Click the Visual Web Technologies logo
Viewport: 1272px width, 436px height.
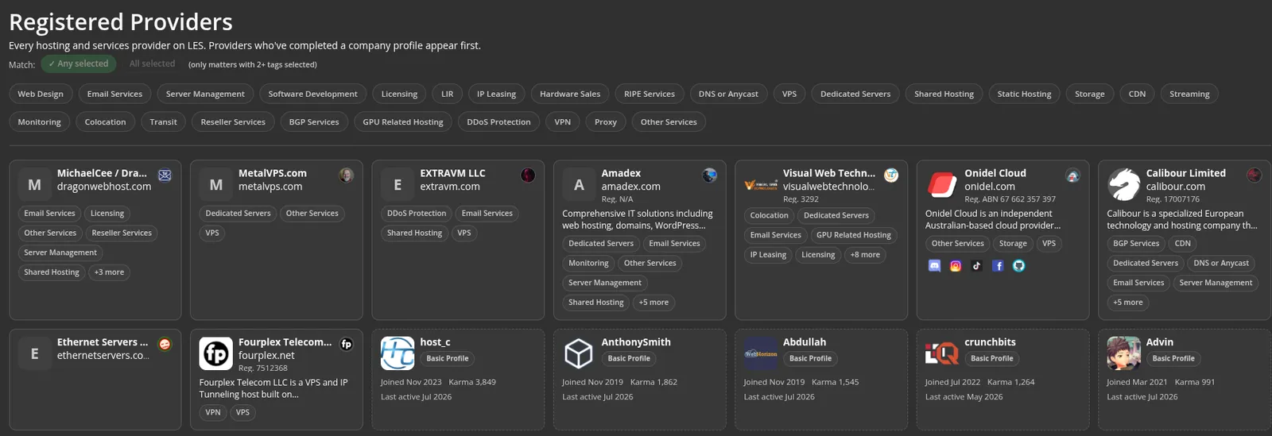[761, 185]
